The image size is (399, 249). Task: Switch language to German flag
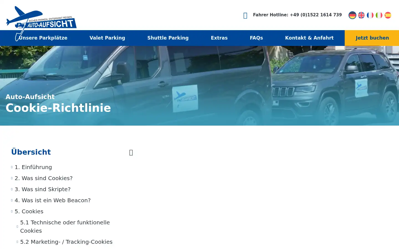pos(352,15)
